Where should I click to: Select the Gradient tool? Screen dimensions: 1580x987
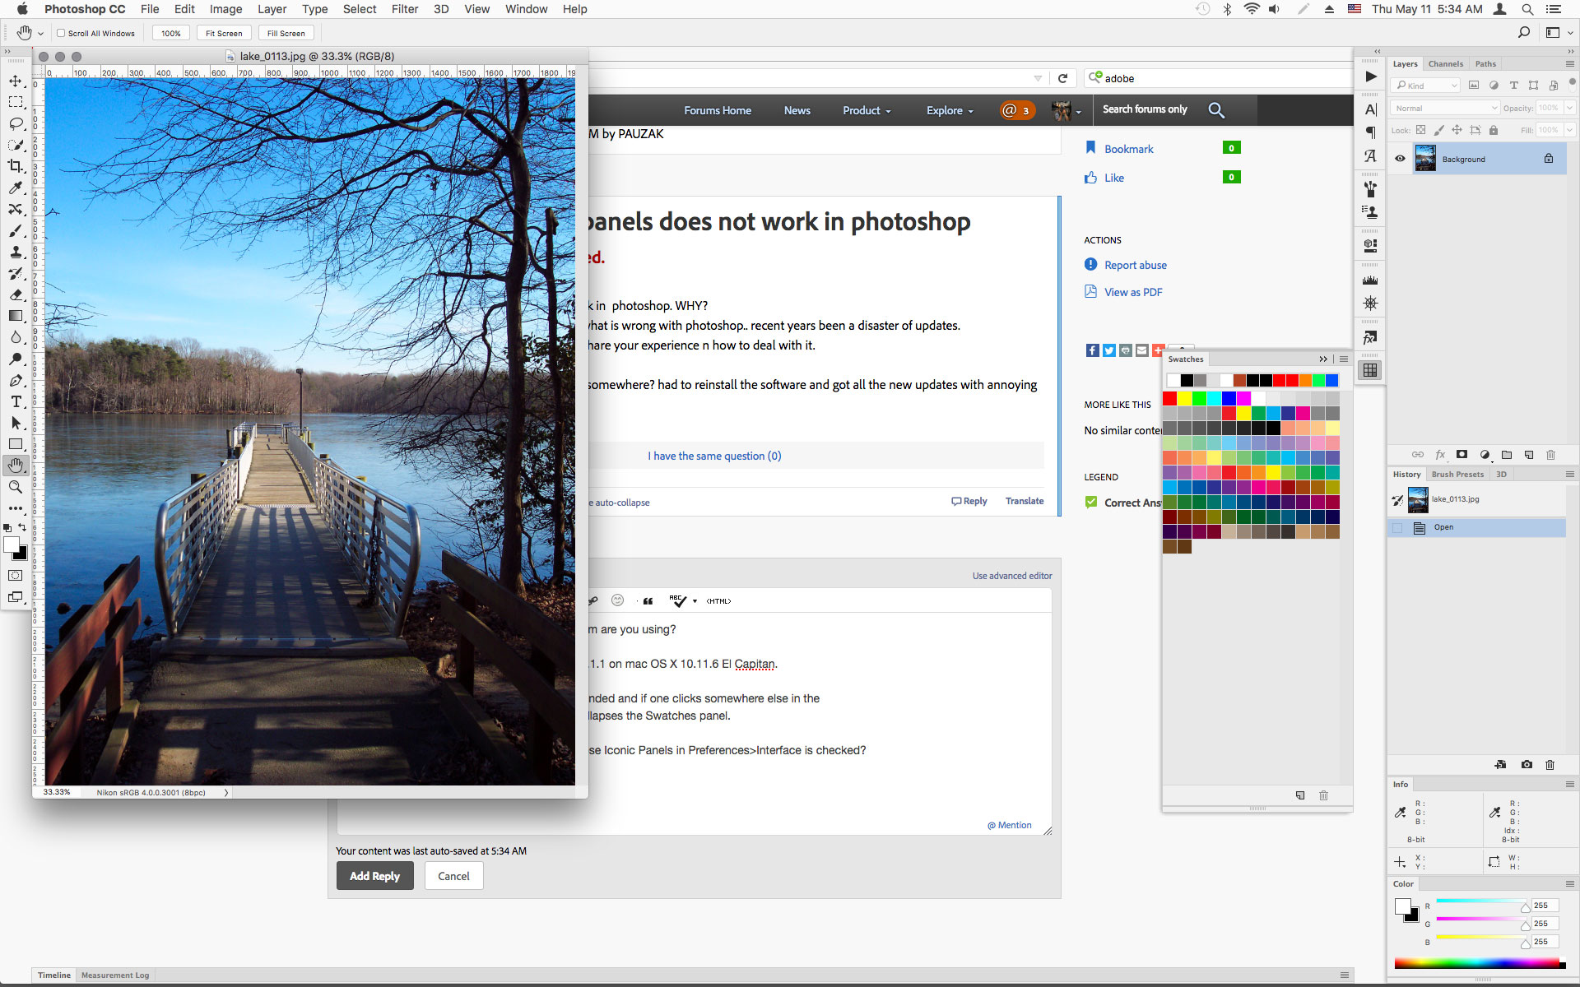click(16, 316)
